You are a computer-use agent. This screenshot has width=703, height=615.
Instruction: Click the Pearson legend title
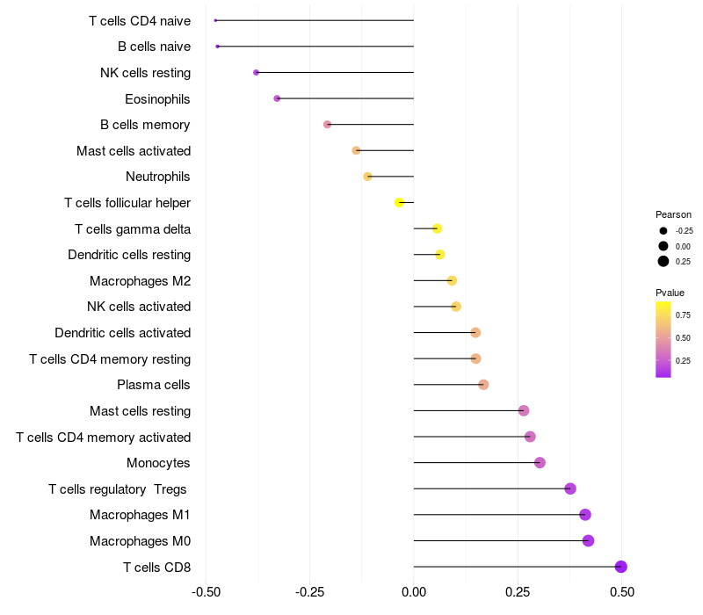click(673, 214)
